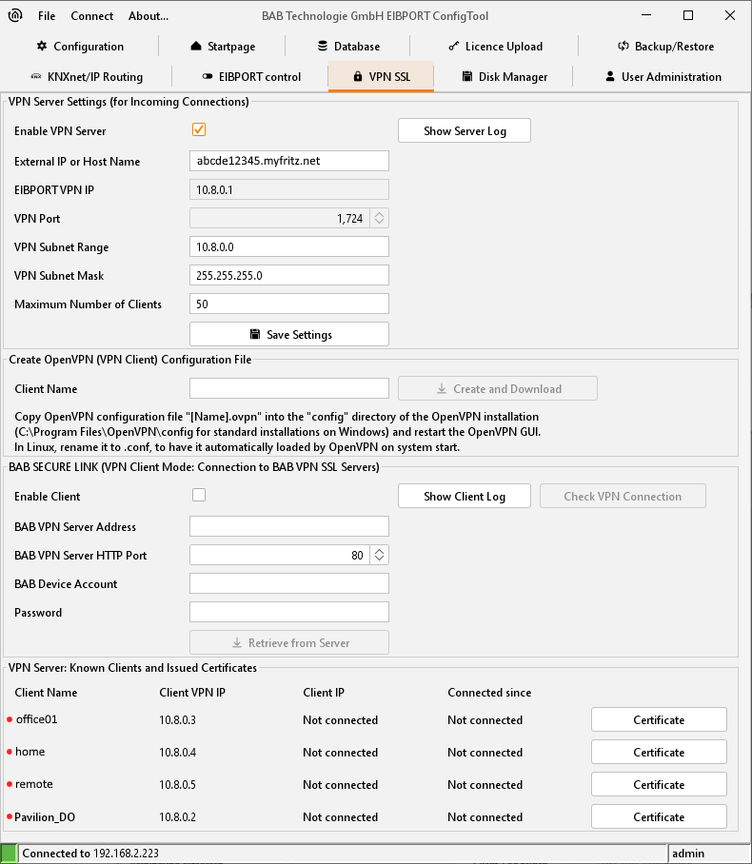752x864 pixels.
Task: Open the File menu
Action: click(47, 15)
